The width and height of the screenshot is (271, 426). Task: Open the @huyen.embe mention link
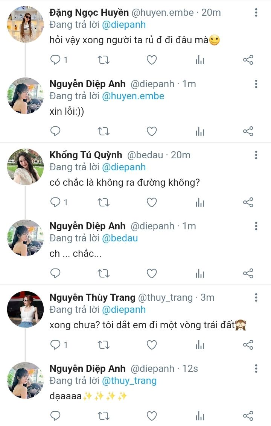pyautogui.click(x=133, y=96)
